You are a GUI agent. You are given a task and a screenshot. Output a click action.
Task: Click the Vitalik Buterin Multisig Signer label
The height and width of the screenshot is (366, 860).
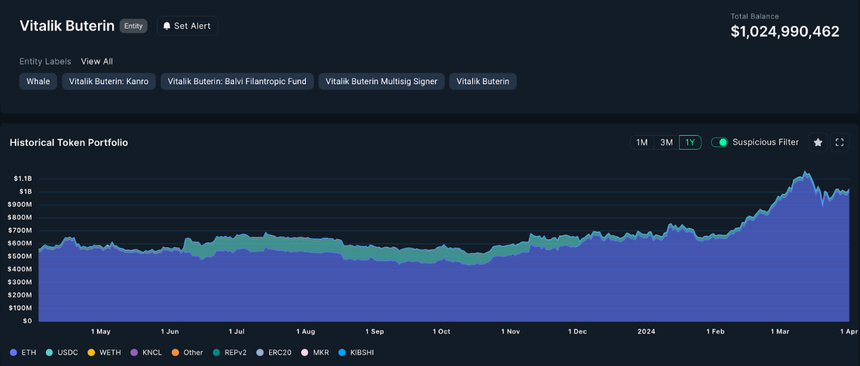[382, 81]
